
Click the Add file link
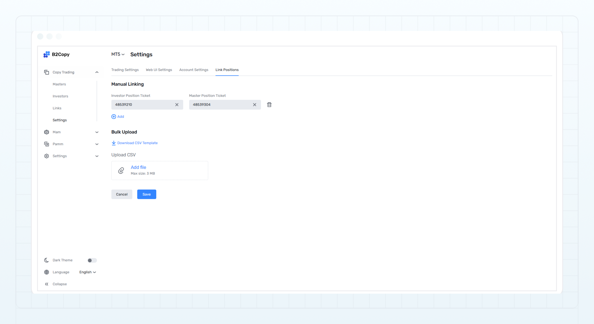[138, 167]
